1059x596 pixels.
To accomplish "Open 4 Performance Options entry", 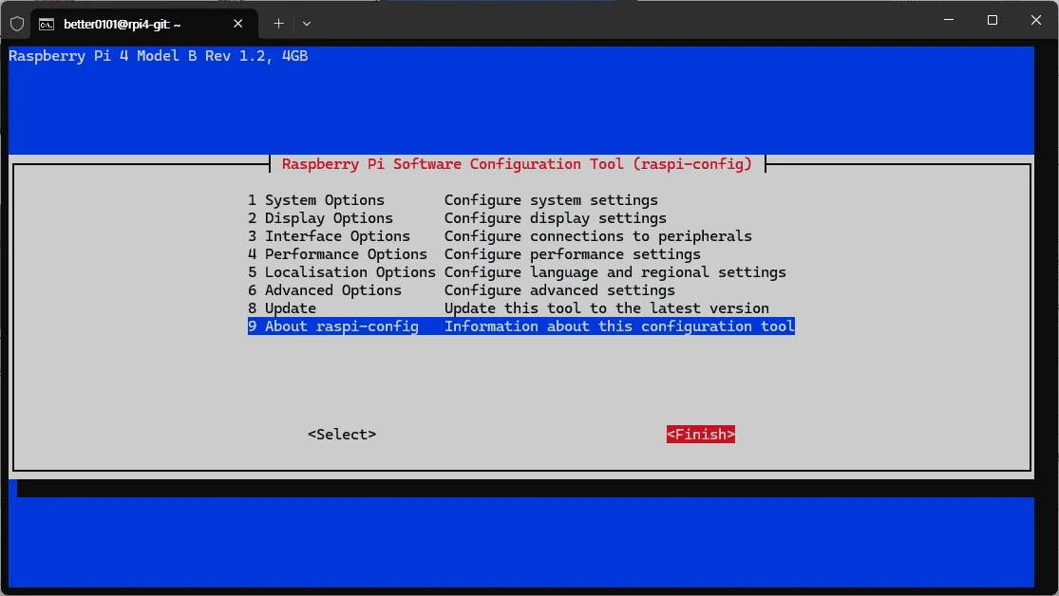I will (520, 254).
